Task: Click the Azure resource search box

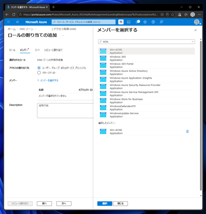Action: point(83,22)
